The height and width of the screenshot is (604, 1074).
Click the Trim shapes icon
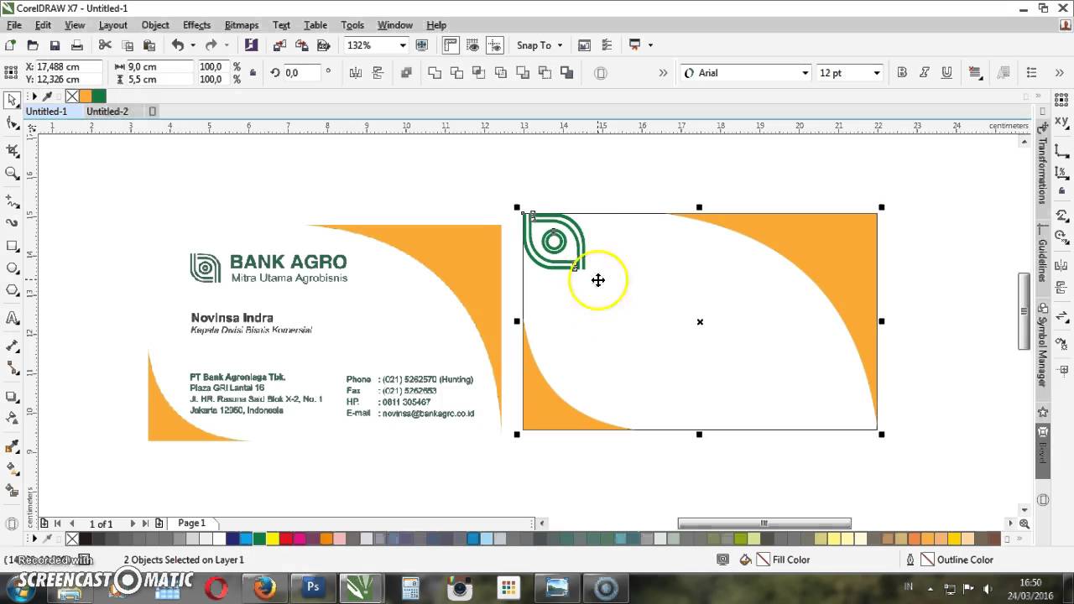click(x=456, y=73)
